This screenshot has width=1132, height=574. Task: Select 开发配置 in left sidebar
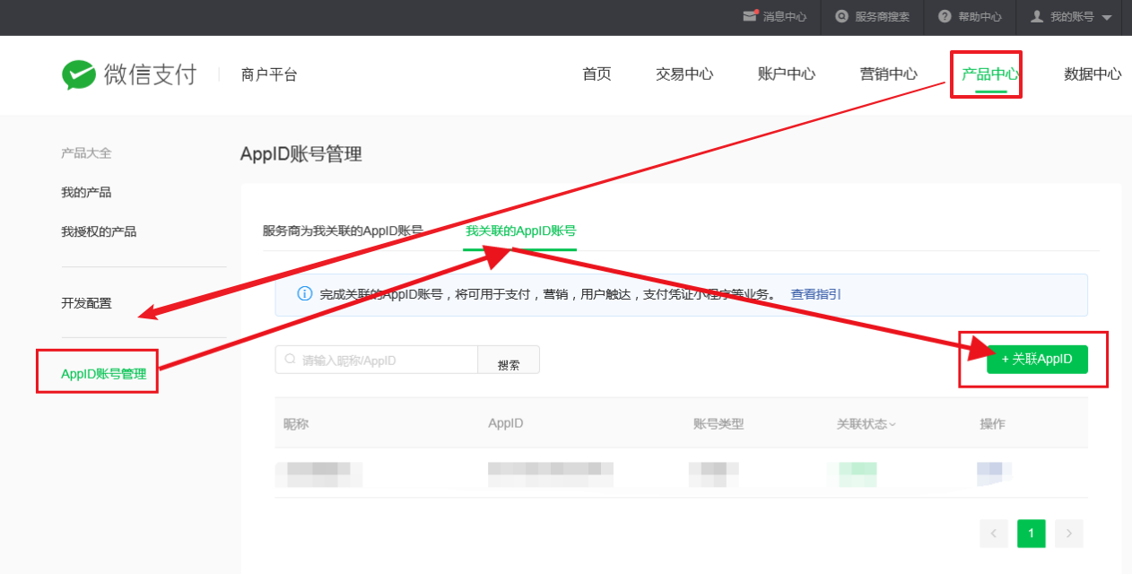[87, 303]
